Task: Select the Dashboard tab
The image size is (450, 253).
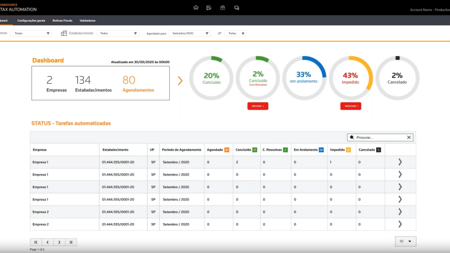Action: click(4, 20)
